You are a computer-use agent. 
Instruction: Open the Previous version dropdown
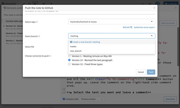92,99
